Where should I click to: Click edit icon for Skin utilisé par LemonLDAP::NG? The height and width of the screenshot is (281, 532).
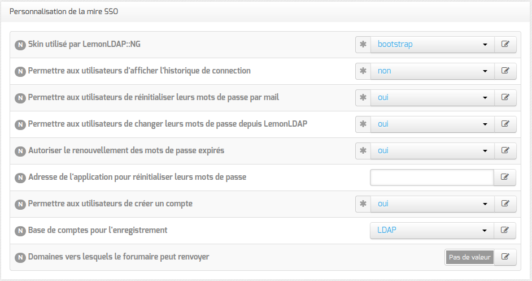[x=505, y=44]
